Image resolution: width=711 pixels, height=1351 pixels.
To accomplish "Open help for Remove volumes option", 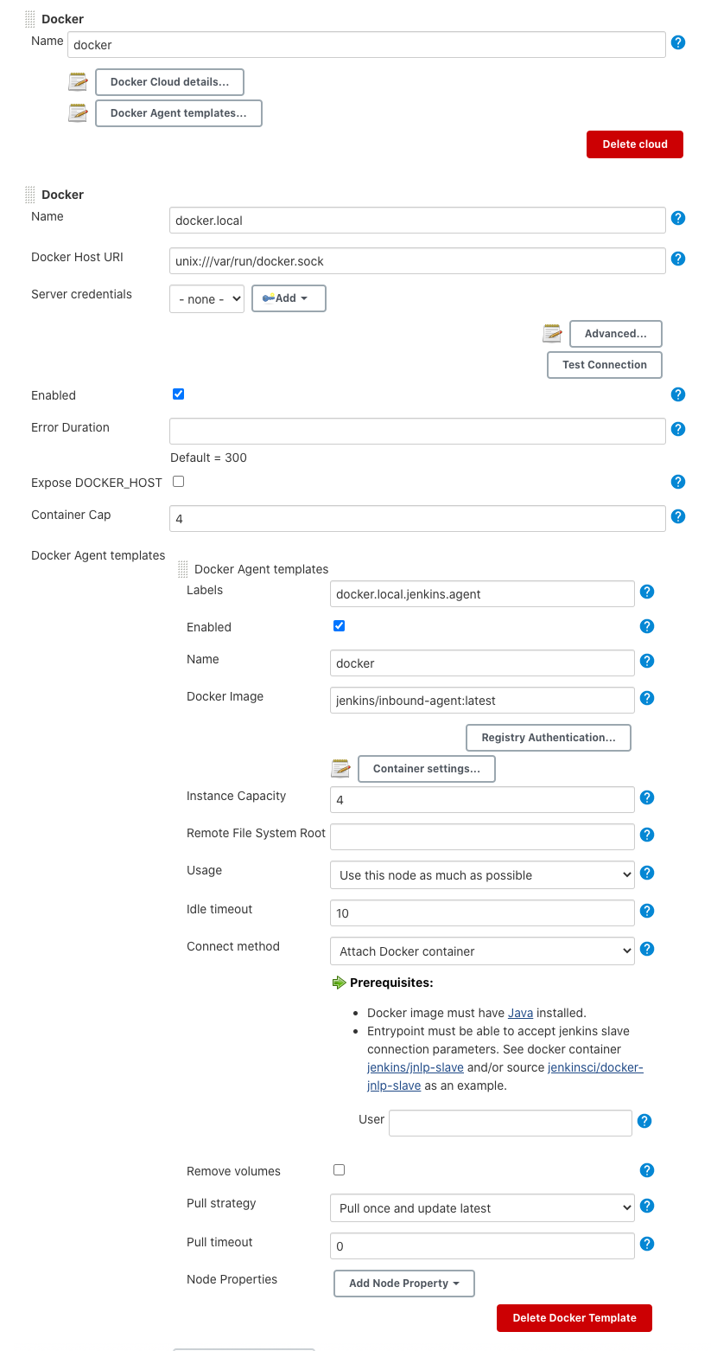I will tap(647, 1170).
